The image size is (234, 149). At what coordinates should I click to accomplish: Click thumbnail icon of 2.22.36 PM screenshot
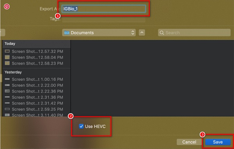click(x=7, y=91)
